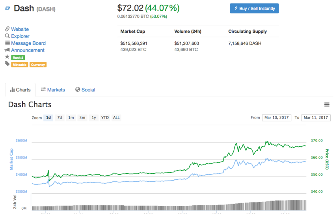Select the YTD zoom range
Image resolution: width=335 pixels, height=214 pixels.
click(x=105, y=117)
